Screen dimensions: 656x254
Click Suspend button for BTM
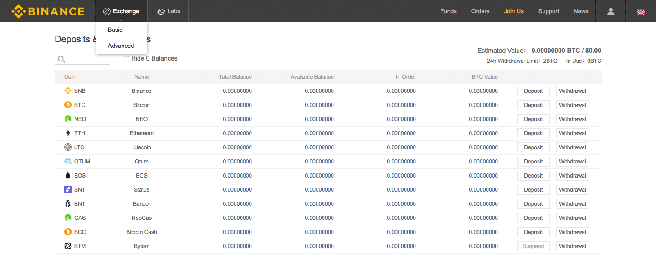point(533,246)
